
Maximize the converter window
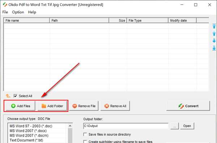click(196, 5)
